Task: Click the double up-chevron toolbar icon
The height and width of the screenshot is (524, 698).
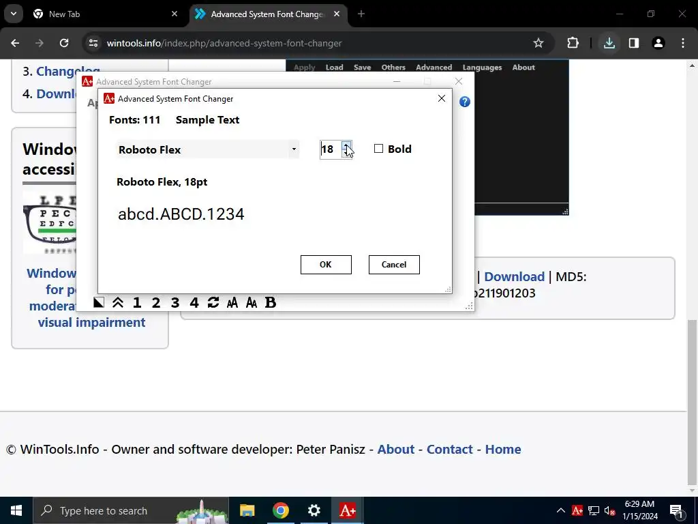Action: (117, 302)
